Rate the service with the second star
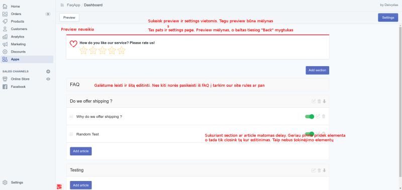The height and width of the screenshot is (190, 402). pos(93,50)
